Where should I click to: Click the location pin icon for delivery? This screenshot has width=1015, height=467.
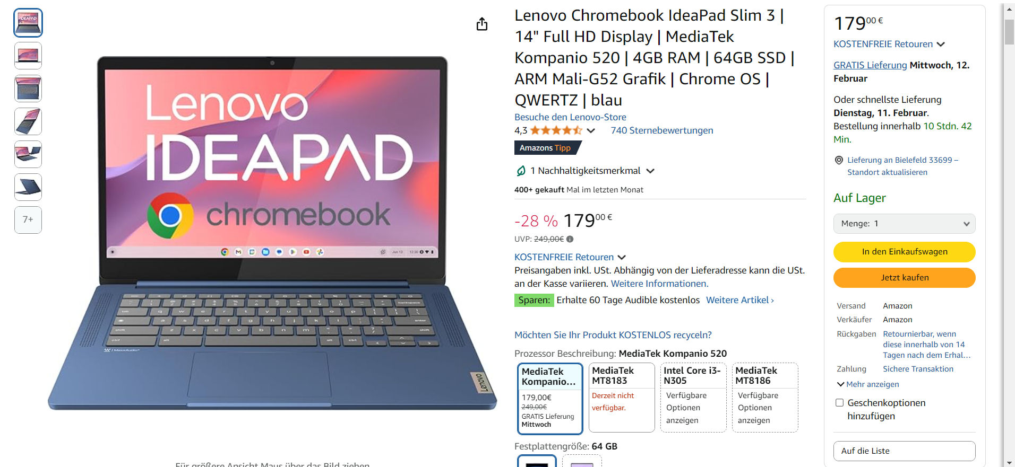839,160
